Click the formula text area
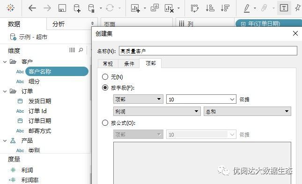 tap(202, 163)
